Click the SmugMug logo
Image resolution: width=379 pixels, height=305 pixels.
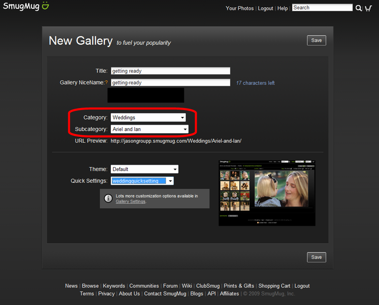[x=26, y=6]
